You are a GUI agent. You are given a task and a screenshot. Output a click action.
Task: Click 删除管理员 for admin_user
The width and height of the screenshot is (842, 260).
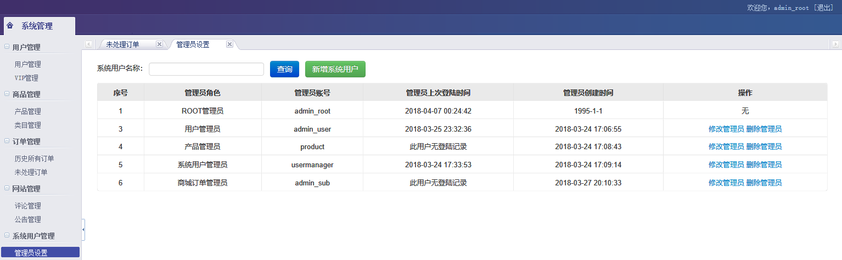(x=764, y=129)
